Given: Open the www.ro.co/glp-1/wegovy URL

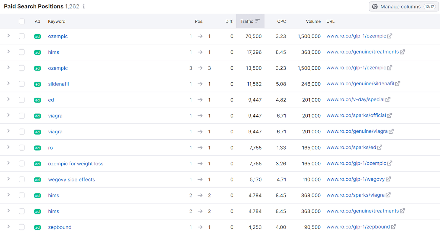Looking at the screenshot, I should point(355,179).
